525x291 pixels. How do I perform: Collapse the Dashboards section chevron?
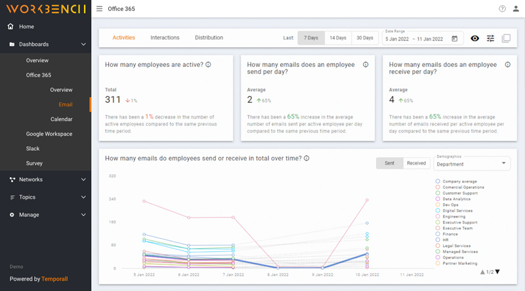coord(83,44)
